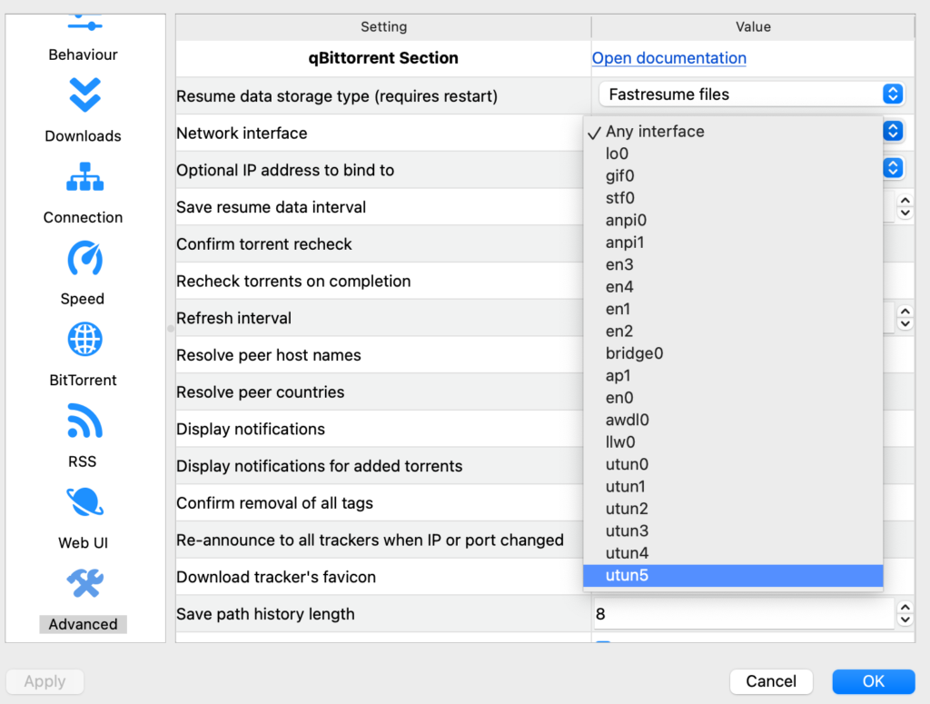Viewport: 930px width, 704px height.
Task: Choose en2 network interface
Action: (733, 331)
